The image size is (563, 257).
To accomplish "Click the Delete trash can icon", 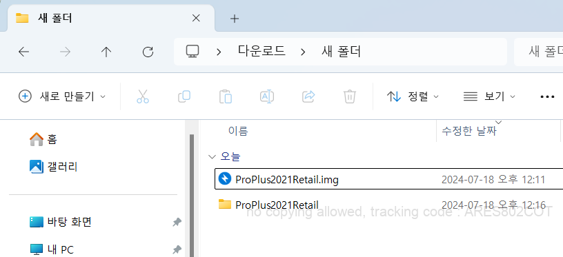I will [x=350, y=96].
